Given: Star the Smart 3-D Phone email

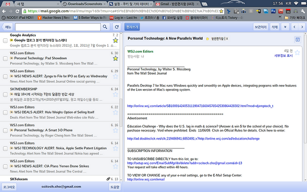Looking at the screenshot, I should click(116, 130).
